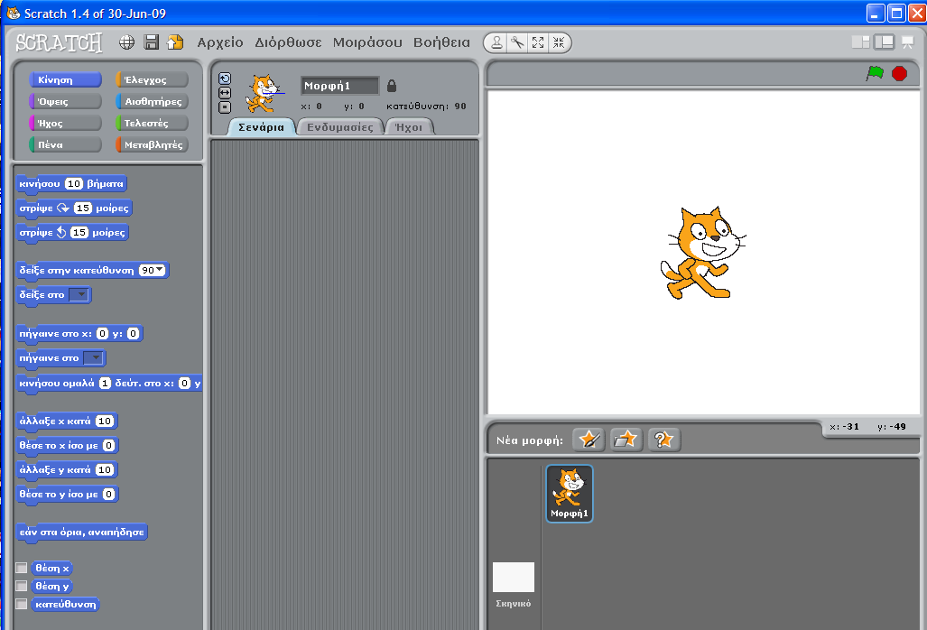Edit value in άλλαξε x κατά block
This screenshot has height=630, width=927.
(105, 421)
